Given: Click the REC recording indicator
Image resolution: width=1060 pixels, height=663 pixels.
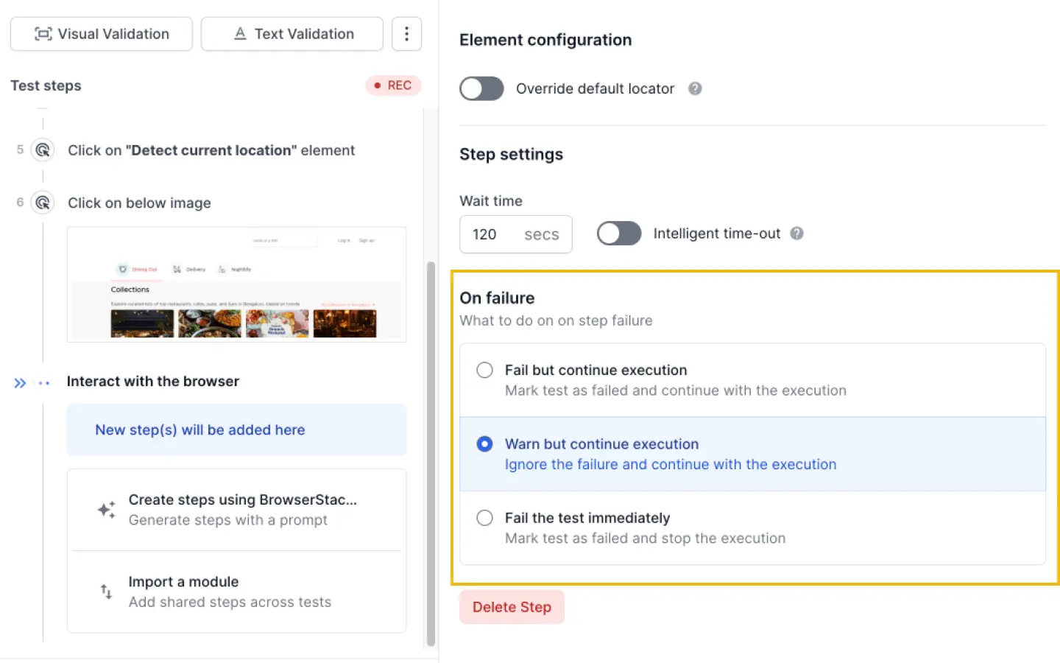Looking at the screenshot, I should pos(393,85).
